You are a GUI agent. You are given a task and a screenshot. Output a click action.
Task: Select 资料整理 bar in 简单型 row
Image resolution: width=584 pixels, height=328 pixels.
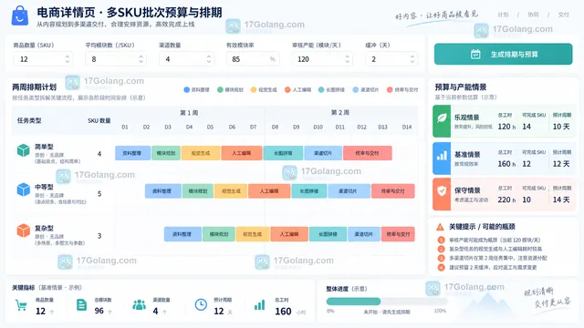(132, 153)
